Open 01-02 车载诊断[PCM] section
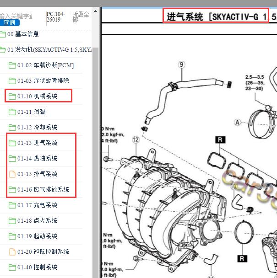 [45, 65]
